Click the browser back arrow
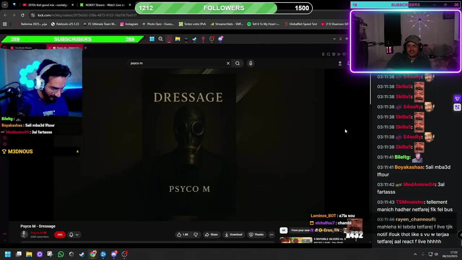Screen dimensions: 462x260 [x=5, y=15]
